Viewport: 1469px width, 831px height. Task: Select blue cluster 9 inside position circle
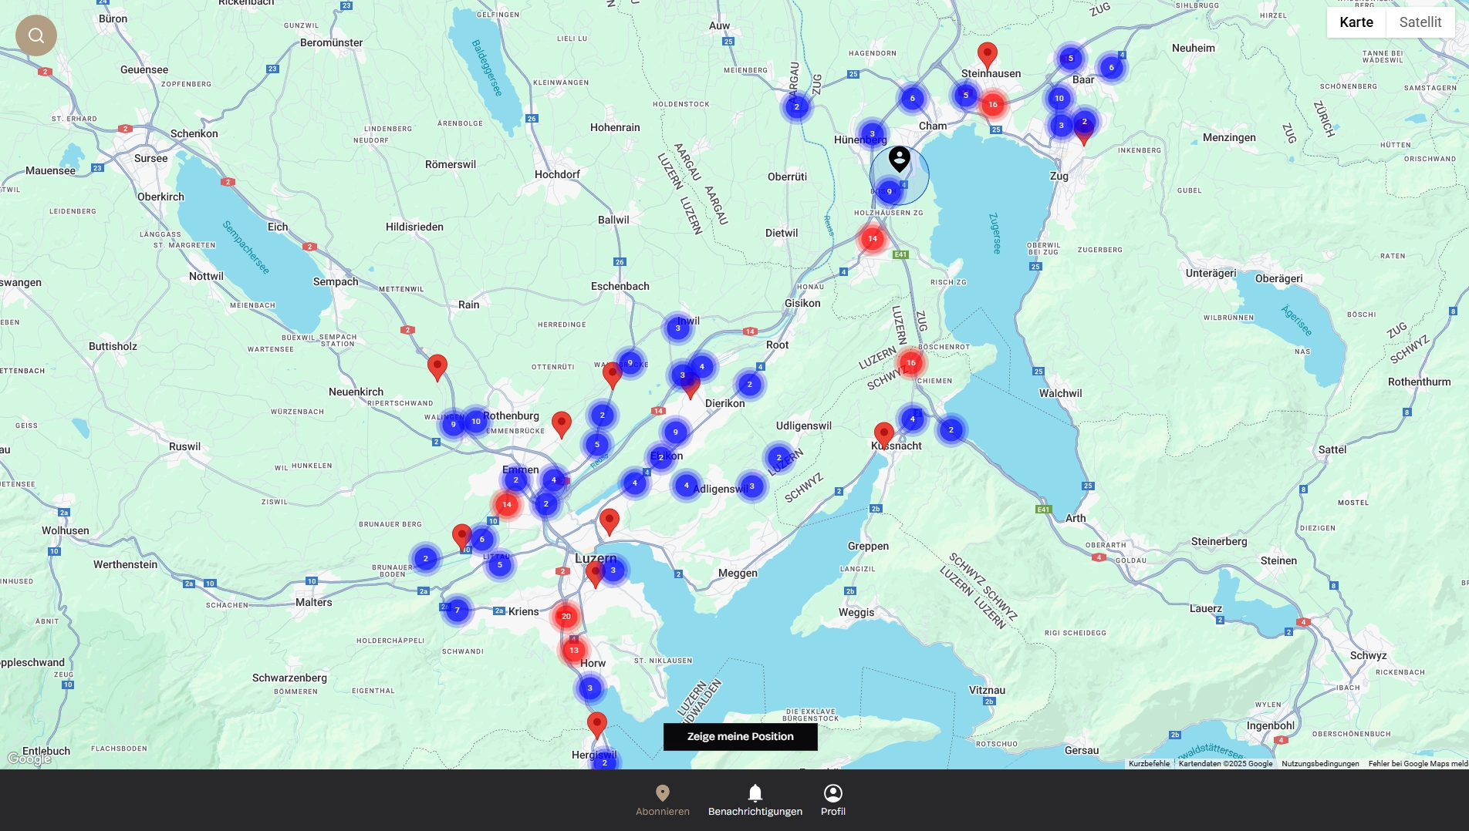click(890, 192)
